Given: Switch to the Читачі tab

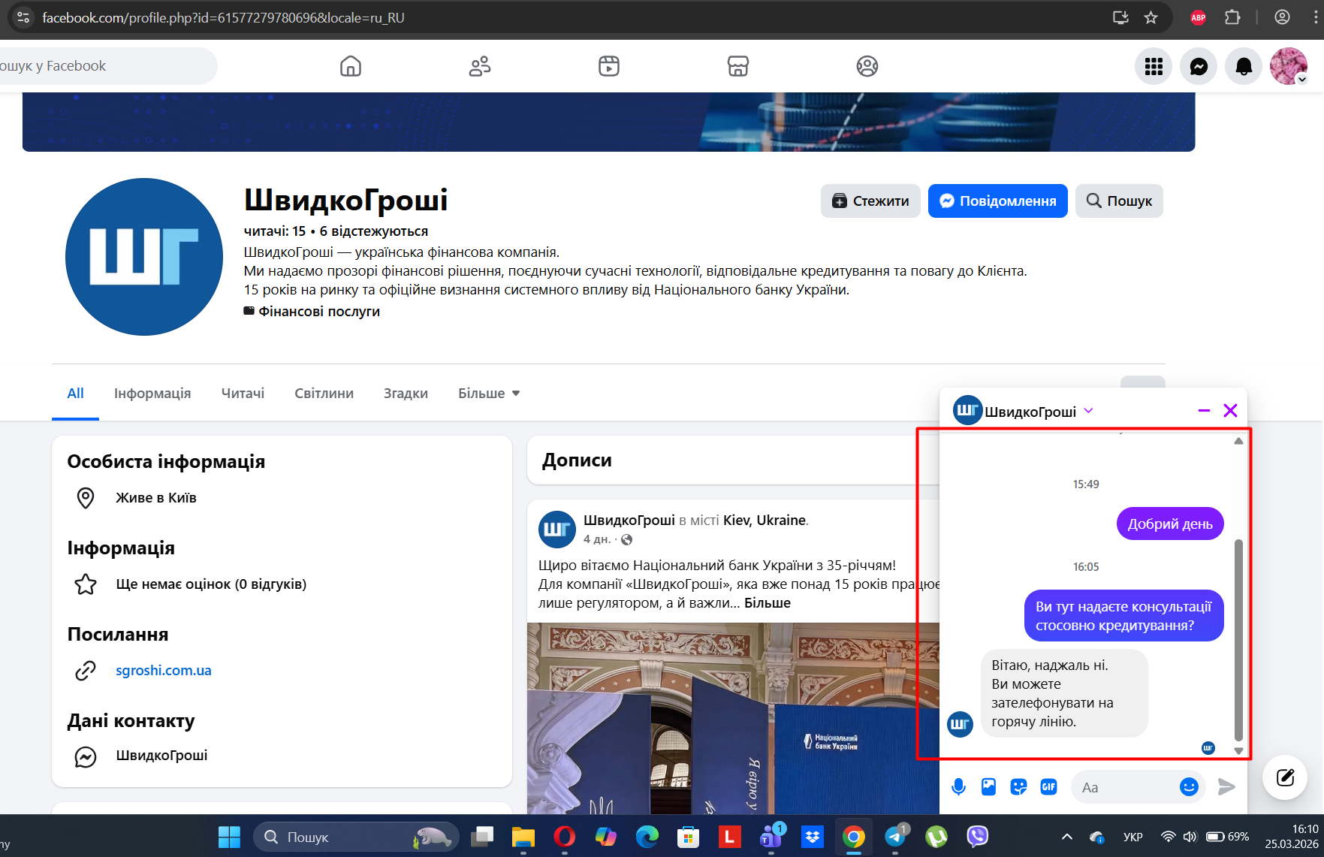Looking at the screenshot, I should [243, 394].
